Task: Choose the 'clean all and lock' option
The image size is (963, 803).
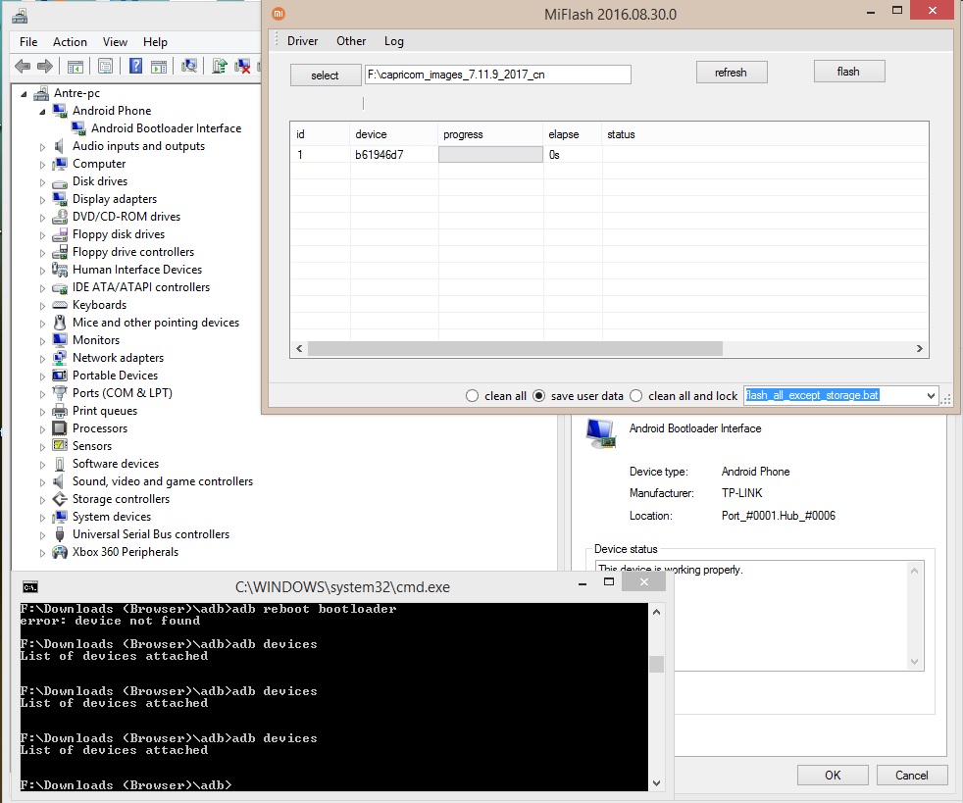Action: click(x=635, y=396)
